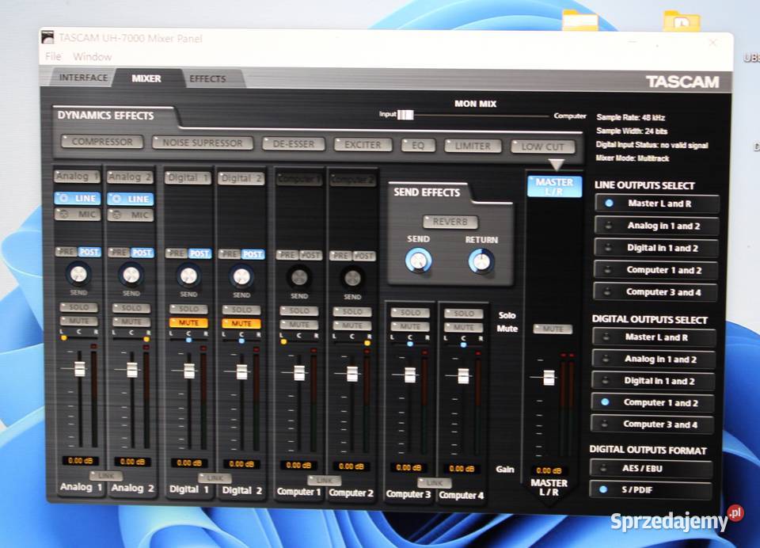Screen dimensions: 760x548
Task: Enable the EQ effect
Action: (x=418, y=146)
